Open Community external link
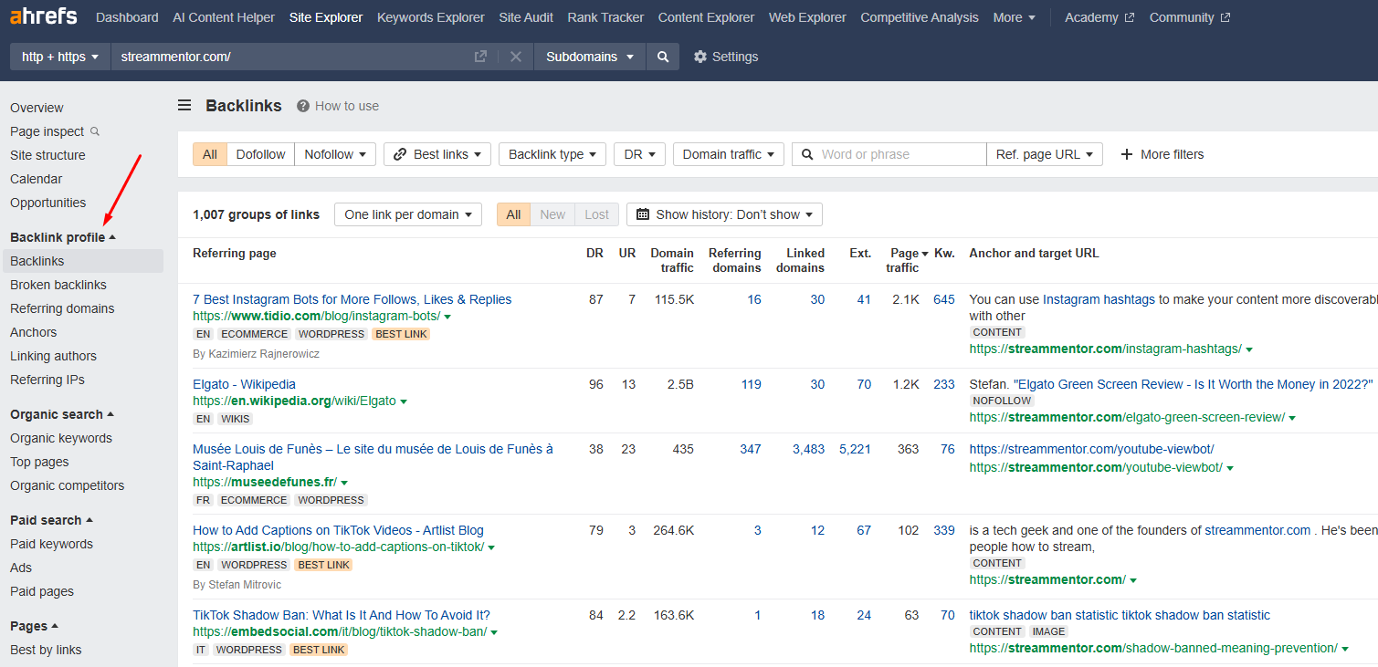This screenshot has height=667, width=1378. [x=1189, y=17]
